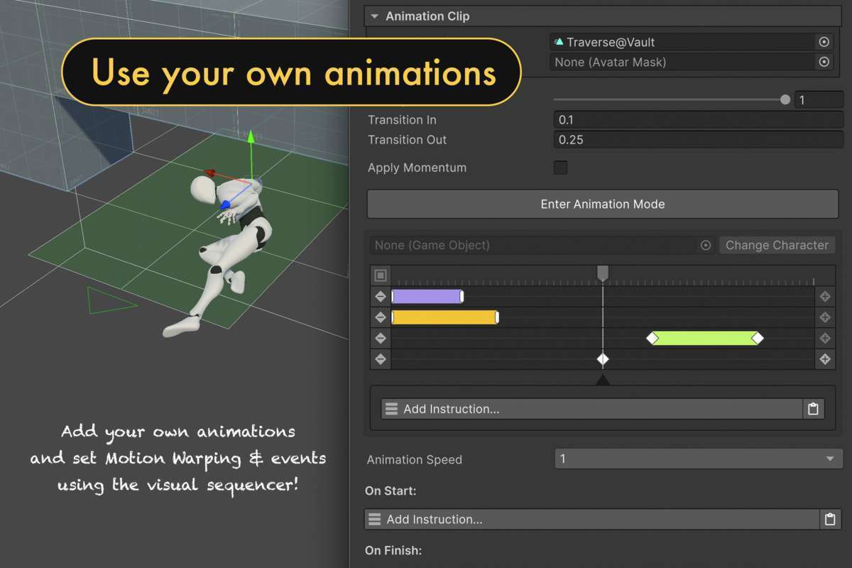Screen dimensions: 852x568
Task: Select the yellow clip in sequencer
Action: [444, 317]
